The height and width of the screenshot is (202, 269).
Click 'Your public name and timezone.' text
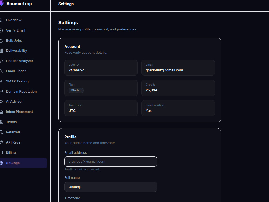point(90,143)
